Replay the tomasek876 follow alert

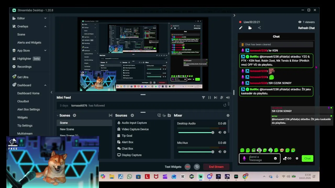(225, 105)
